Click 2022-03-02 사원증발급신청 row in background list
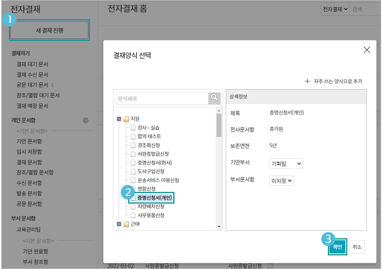 click(190, 265)
